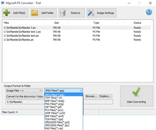The height and width of the screenshot is (130, 156).
Task: Click the yellow Add Folder icon
Action: (35, 13)
